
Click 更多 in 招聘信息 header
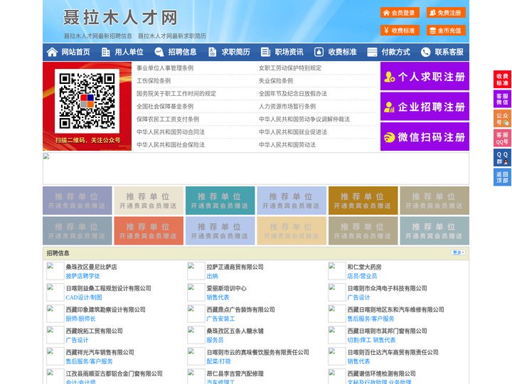tap(458, 252)
